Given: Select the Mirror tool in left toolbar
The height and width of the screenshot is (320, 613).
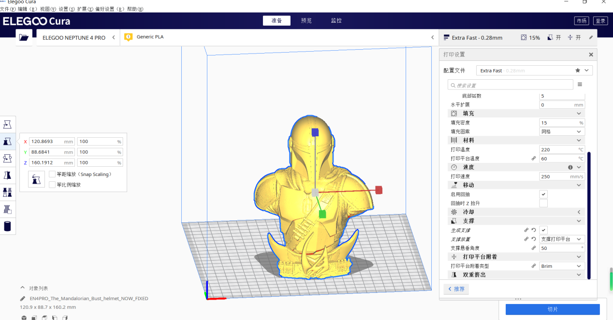Looking at the screenshot, I should [x=7, y=175].
